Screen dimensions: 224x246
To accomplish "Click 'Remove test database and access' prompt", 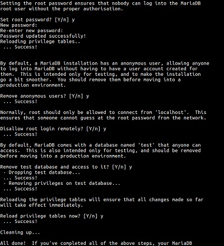I will tap(66, 167).
